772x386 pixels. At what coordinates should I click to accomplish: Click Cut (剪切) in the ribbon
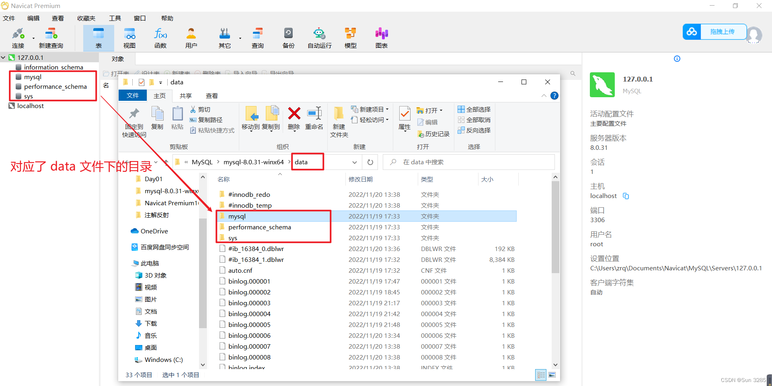200,109
